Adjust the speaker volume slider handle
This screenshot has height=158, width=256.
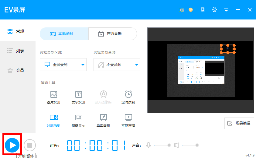pyautogui.click(x=197, y=145)
